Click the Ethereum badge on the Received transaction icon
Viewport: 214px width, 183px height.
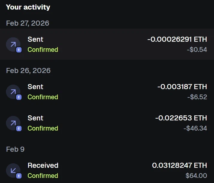pyautogui.click(x=19, y=176)
